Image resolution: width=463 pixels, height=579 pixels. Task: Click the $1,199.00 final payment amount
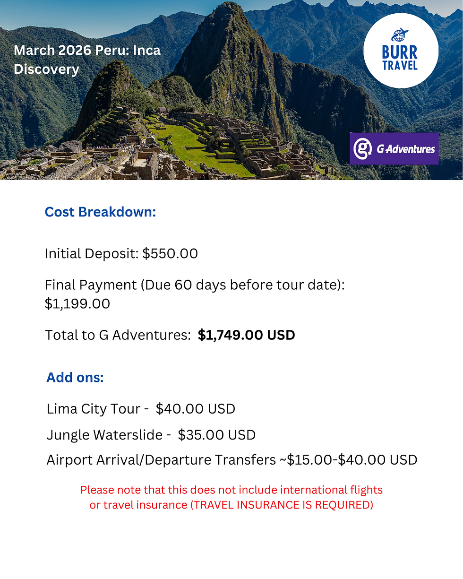pyautogui.click(x=77, y=303)
